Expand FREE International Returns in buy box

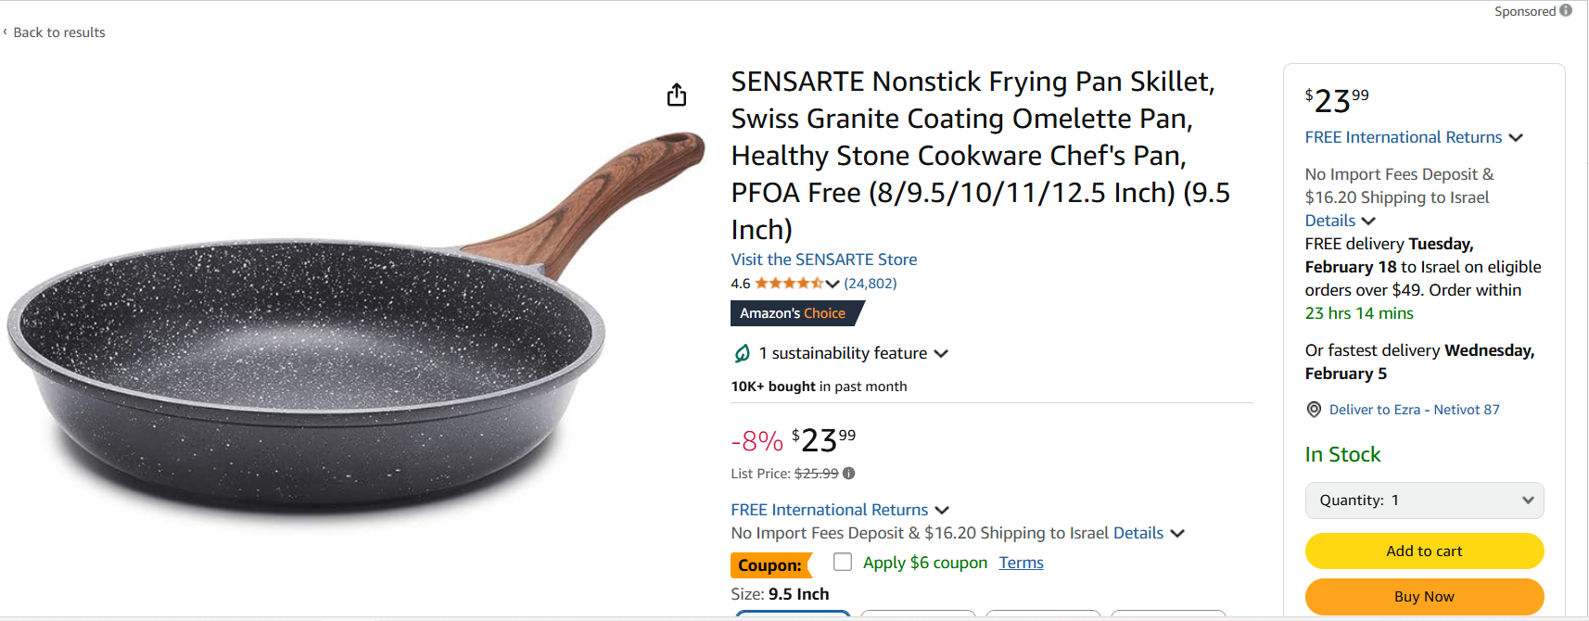pos(1516,137)
